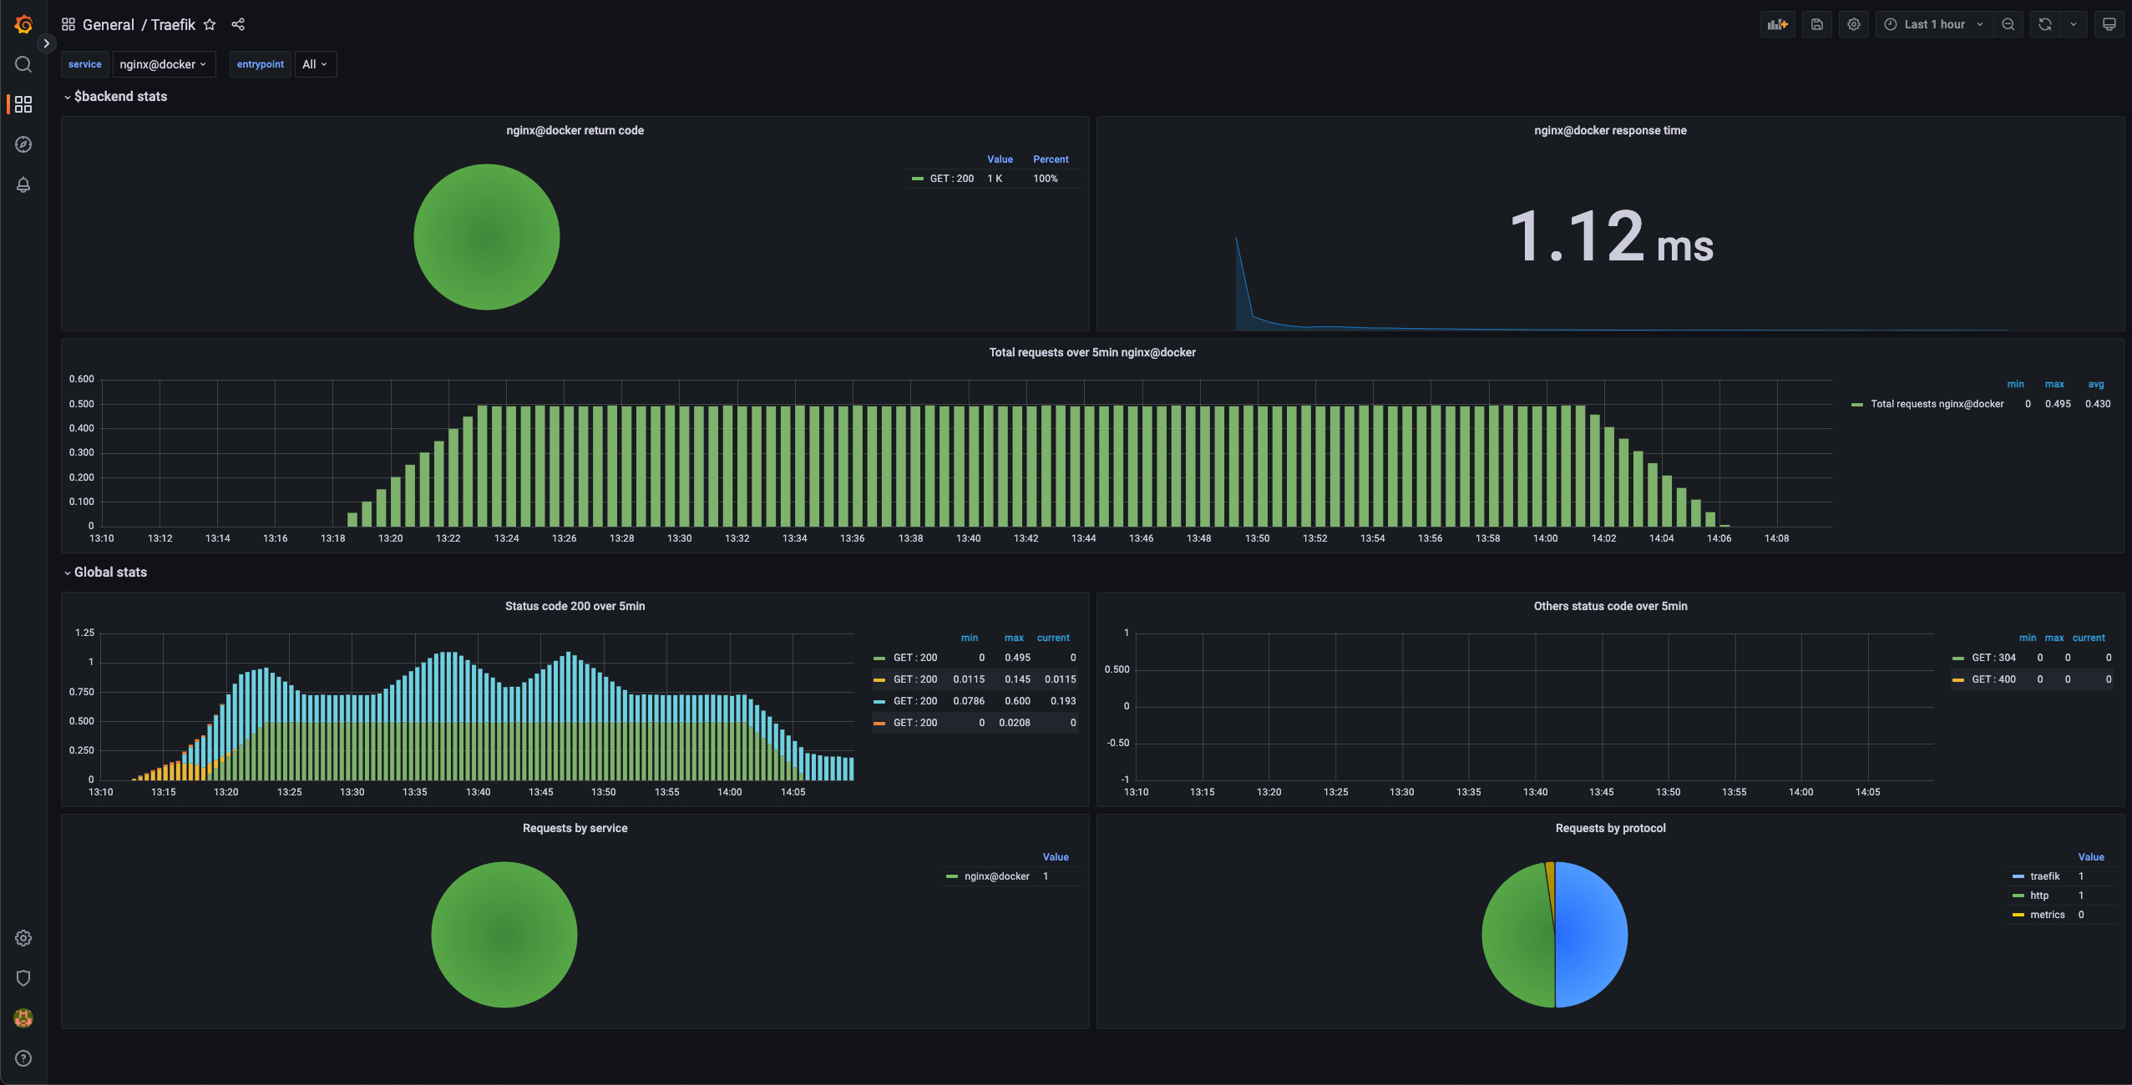Open the sidebar search icon

click(23, 64)
